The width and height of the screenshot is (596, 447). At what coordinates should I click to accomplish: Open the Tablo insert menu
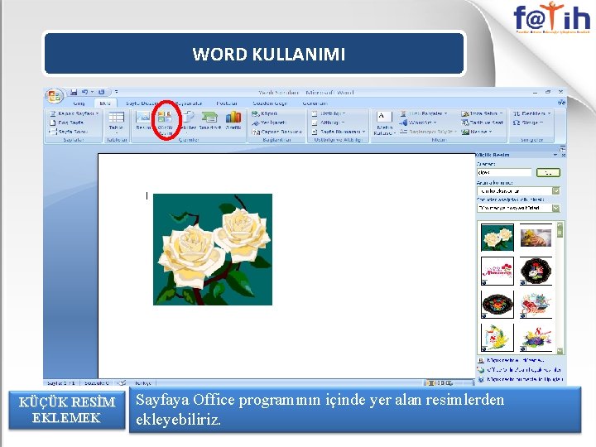pyautogui.click(x=116, y=122)
